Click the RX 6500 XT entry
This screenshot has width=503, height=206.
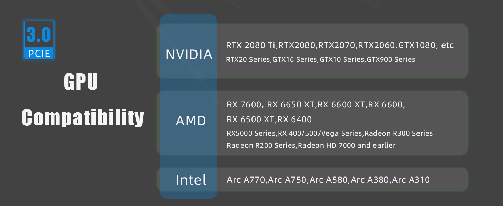click(251, 119)
